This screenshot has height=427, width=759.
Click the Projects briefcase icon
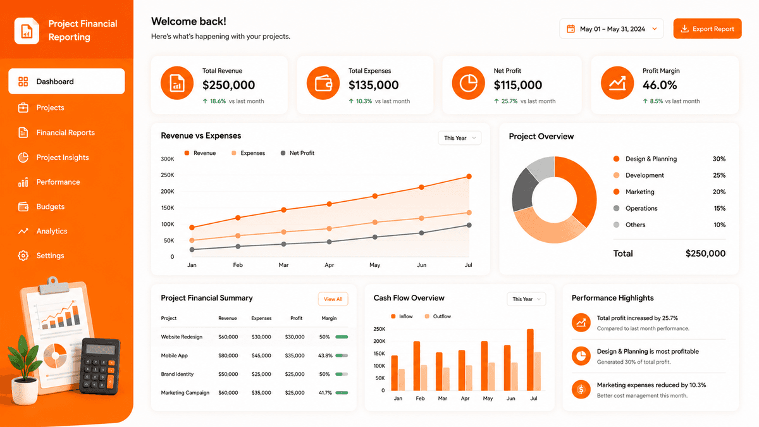[x=23, y=108]
